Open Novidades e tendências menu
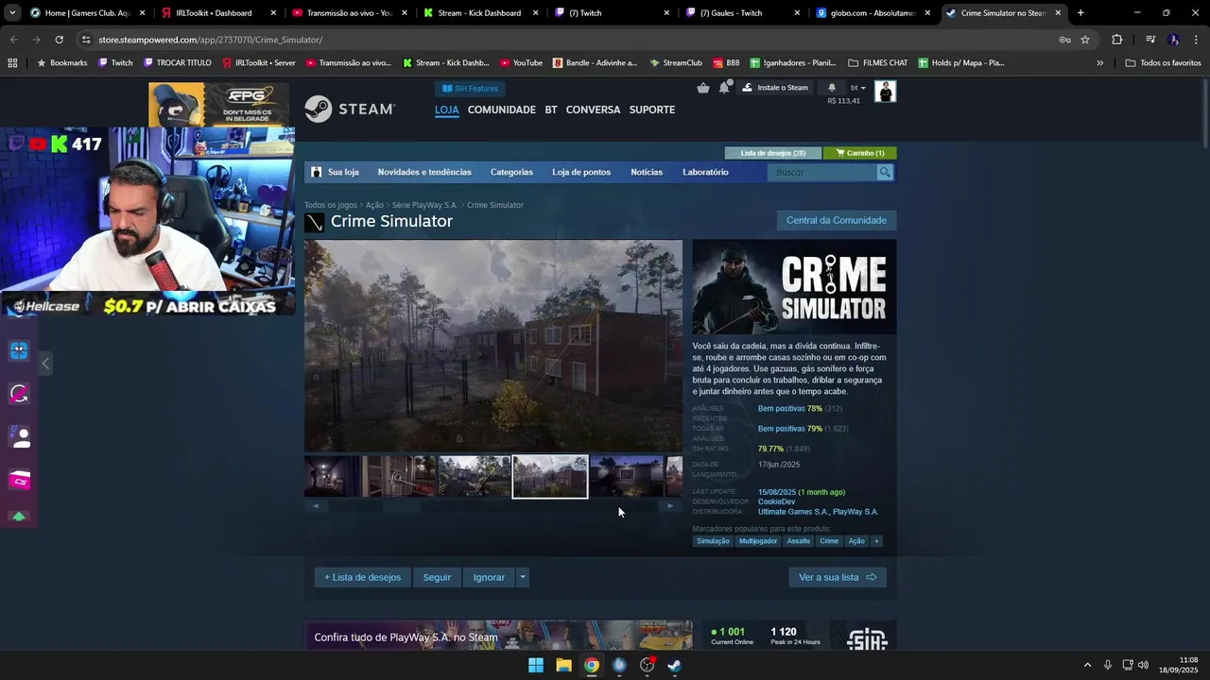Screen dimensions: 1210x680 tap(424, 172)
